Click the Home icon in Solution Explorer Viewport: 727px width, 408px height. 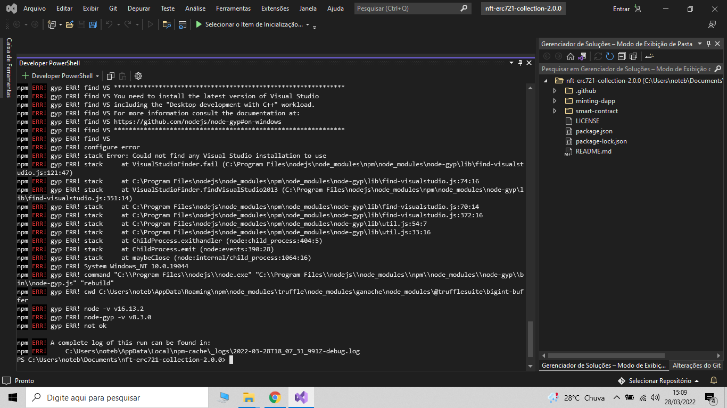(x=571, y=56)
